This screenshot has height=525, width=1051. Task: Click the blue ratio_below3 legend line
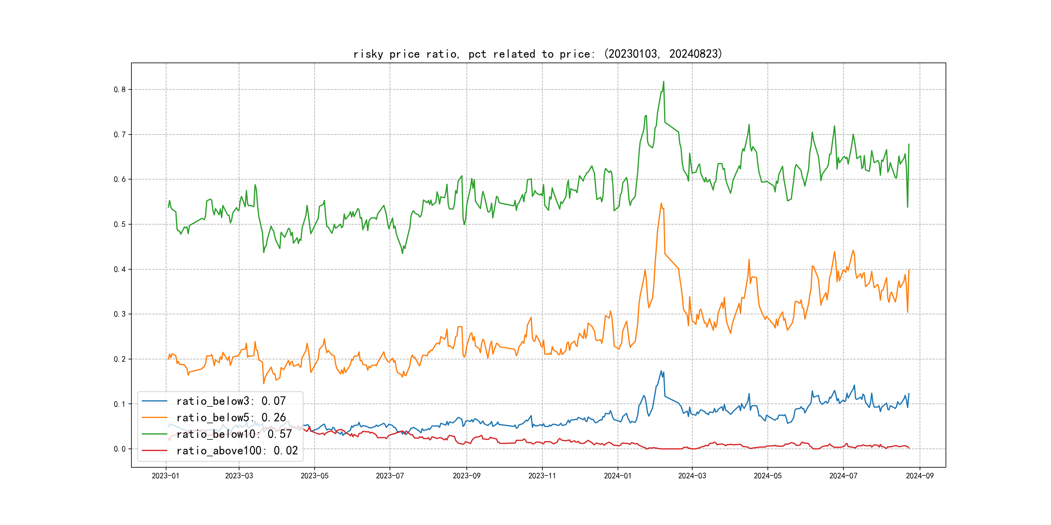pos(154,401)
